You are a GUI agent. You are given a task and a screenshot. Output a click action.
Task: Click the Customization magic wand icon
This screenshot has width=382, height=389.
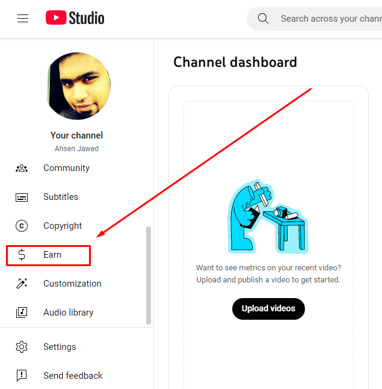(22, 283)
